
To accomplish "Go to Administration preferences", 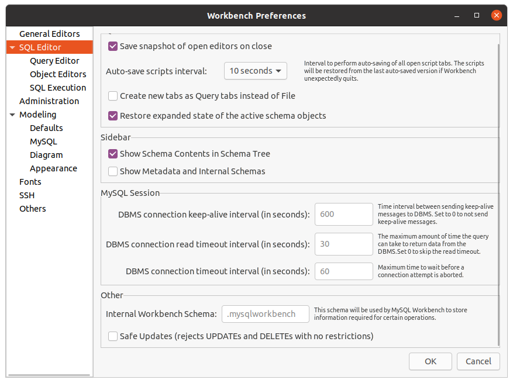I will click(x=49, y=101).
